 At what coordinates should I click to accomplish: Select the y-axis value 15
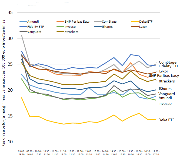coord(10,116)
